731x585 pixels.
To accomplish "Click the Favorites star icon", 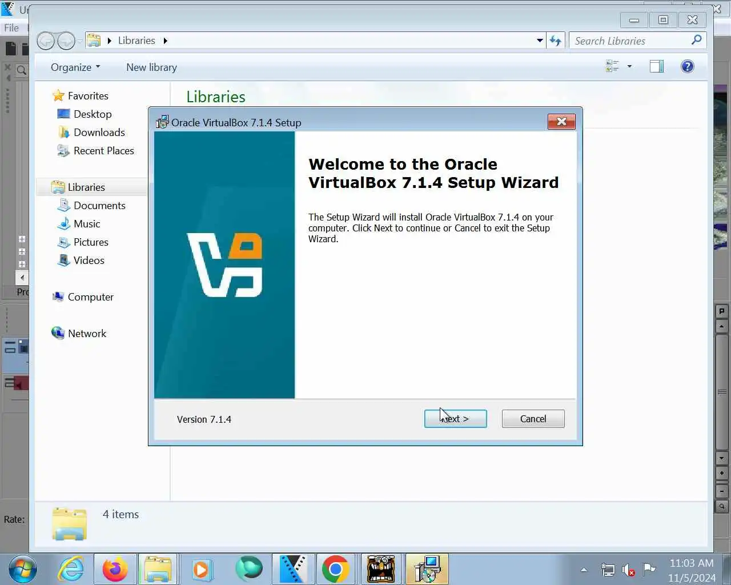I will coord(58,95).
